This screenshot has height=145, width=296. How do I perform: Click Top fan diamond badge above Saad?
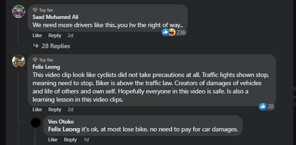(x=35, y=10)
